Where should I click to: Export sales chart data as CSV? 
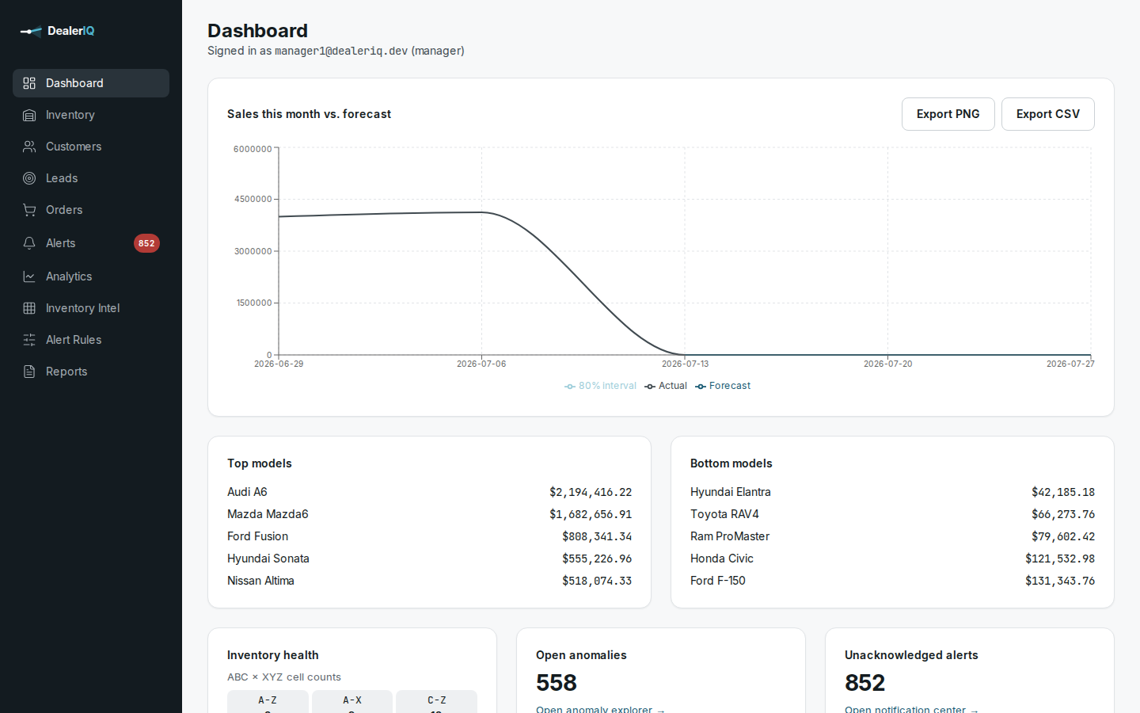[1048, 114]
